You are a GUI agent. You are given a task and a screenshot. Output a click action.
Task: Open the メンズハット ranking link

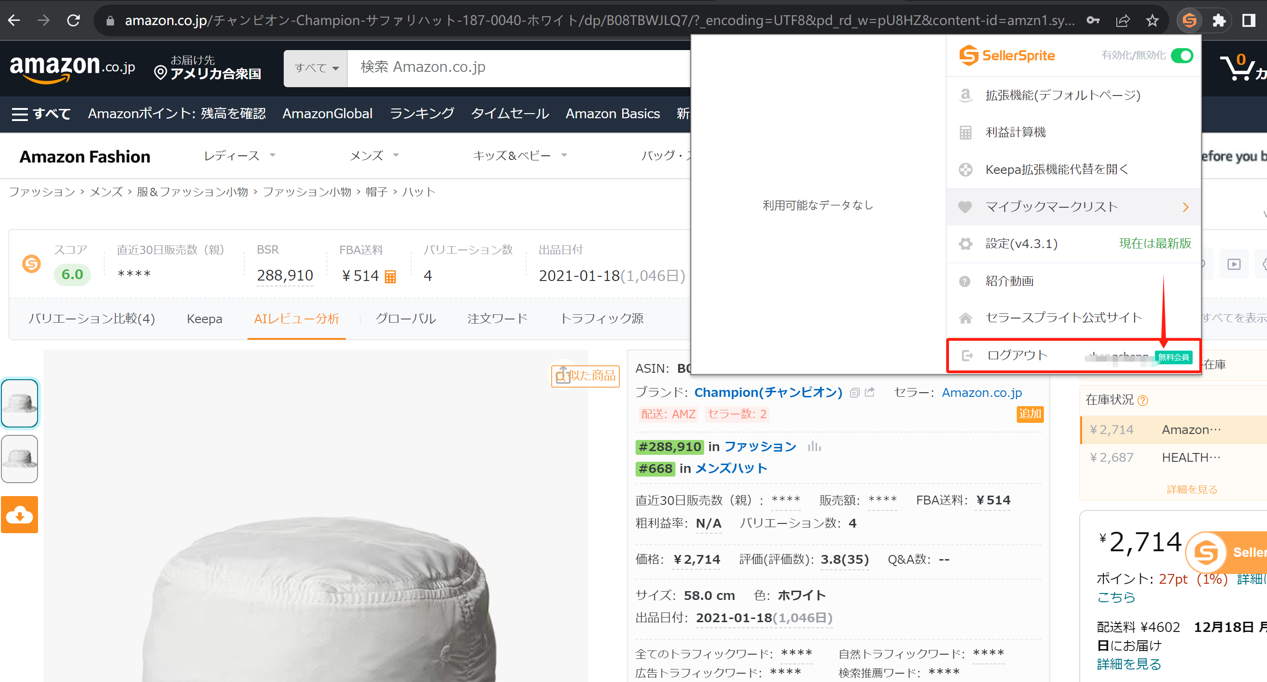tap(731, 468)
